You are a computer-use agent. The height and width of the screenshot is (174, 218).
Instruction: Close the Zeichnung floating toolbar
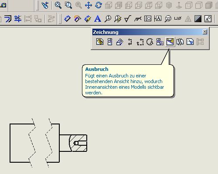click(204, 32)
